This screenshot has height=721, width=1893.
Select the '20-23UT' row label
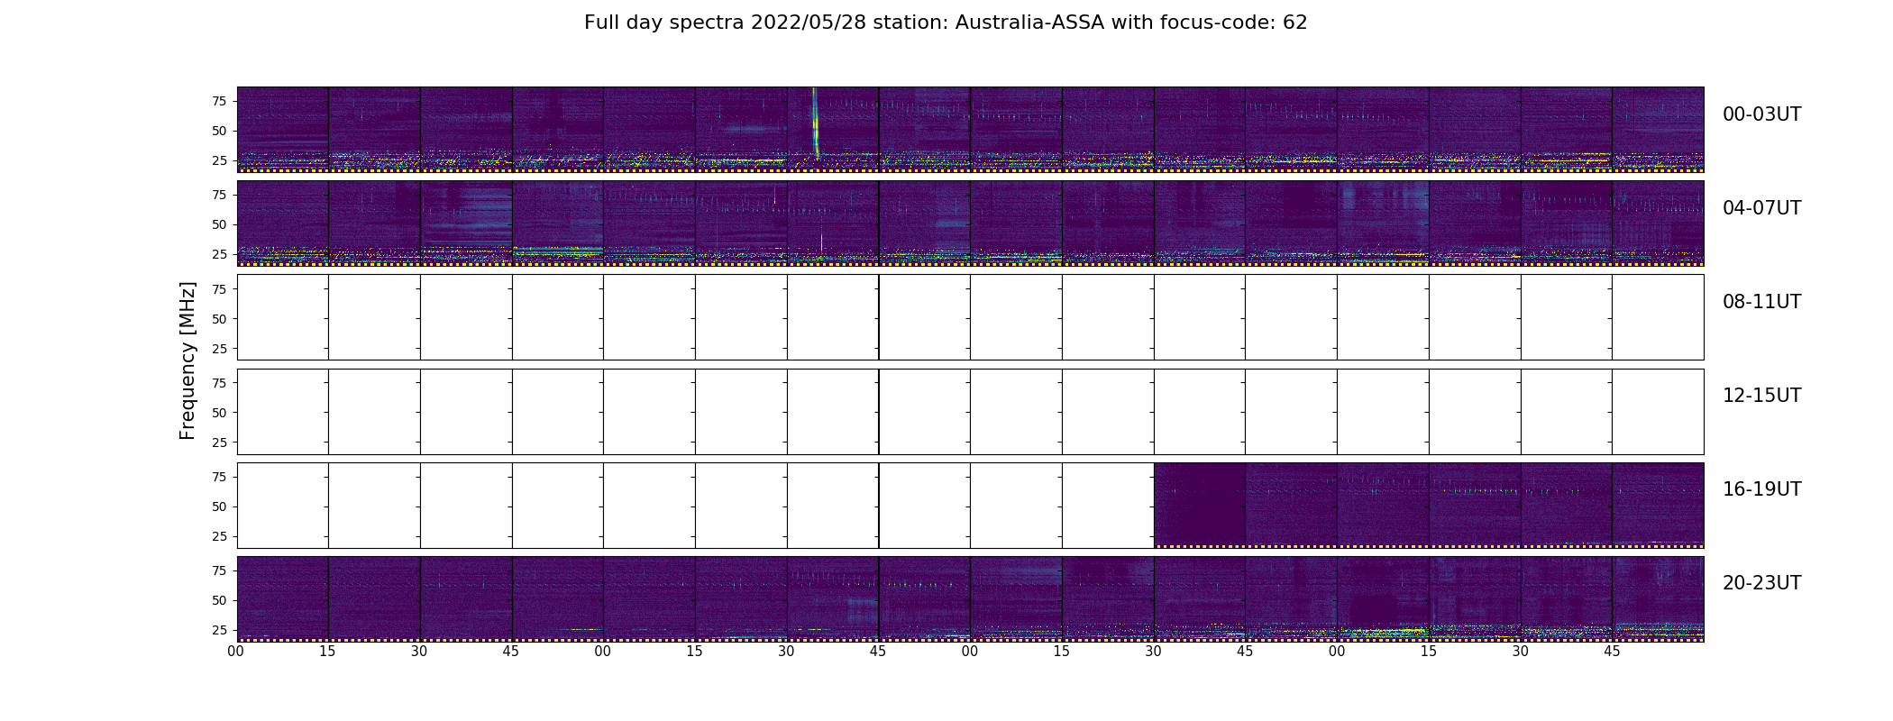click(x=1761, y=583)
